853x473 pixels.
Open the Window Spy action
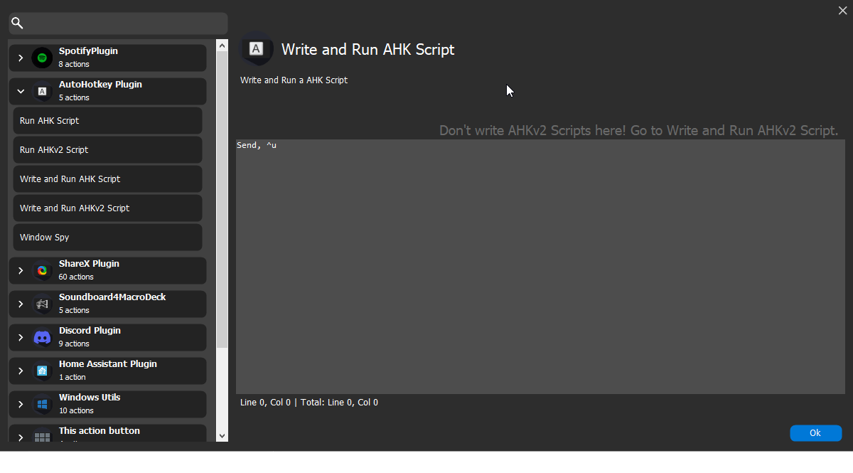point(107,238)
